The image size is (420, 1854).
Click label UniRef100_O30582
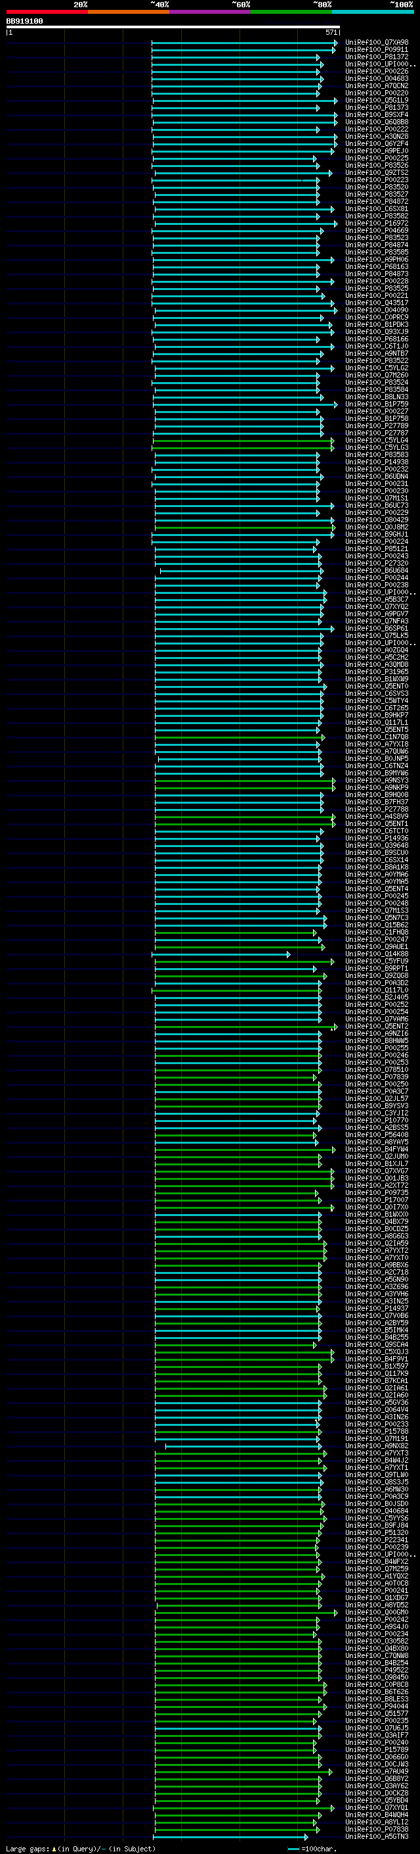pyautogui.click(x=377, y=1642)
